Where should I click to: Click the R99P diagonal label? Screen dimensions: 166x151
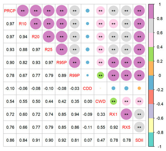[x=75, y=75]
